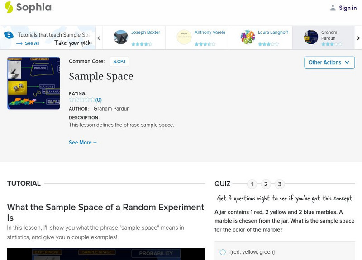Viewport: 362px width, 260px height.
Task: Click the S.CP.1 Common Core tag
Action: click(120, 61)
